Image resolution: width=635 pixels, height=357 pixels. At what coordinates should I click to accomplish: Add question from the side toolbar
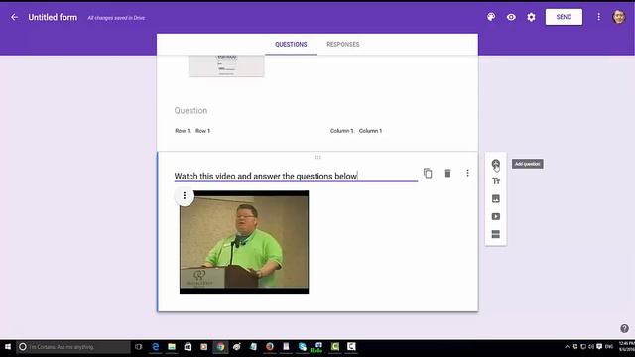point(496,164)
